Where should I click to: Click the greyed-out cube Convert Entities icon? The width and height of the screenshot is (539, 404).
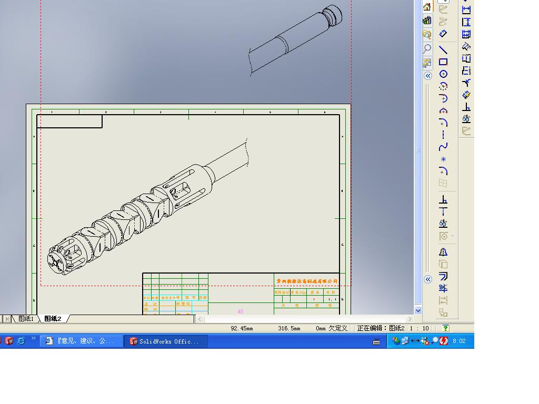tap(443, 264)
